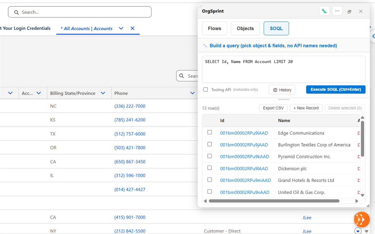Open the Build a query helper link
Image resolution: width=375 pixels, height=234 pixels.
pyautogui.click(x=273, y=46)
